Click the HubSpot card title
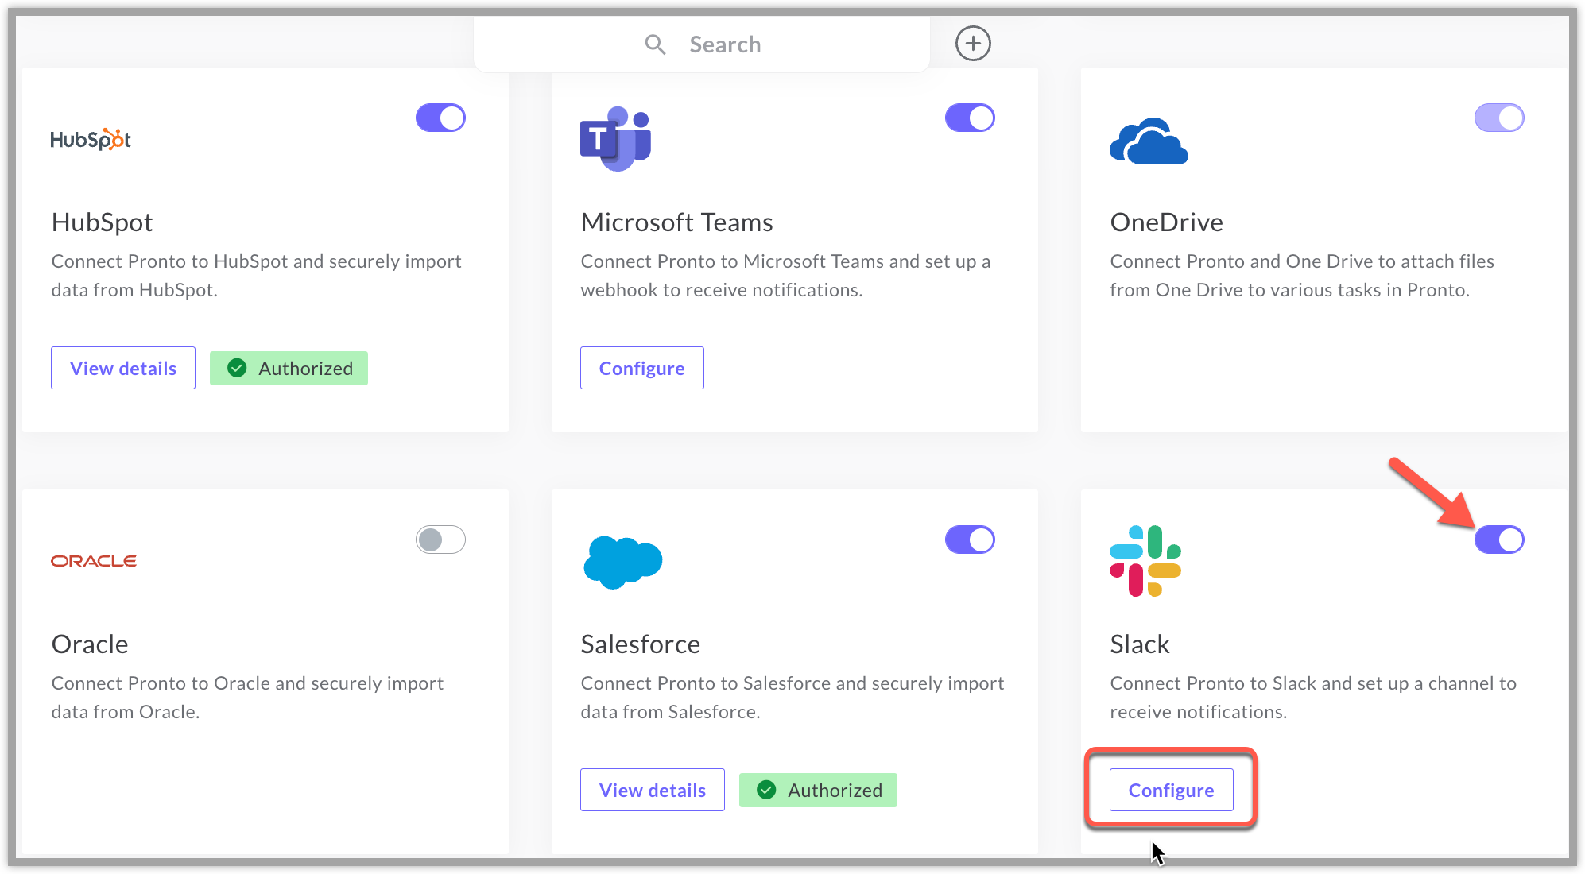Viewport: 1585px width, 874px height. click(x=102, y=222)
